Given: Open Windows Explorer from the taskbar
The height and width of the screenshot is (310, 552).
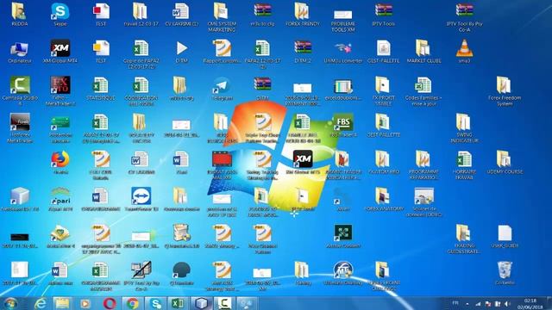Looking at the screenshot, I should click(x=62, y=303).
